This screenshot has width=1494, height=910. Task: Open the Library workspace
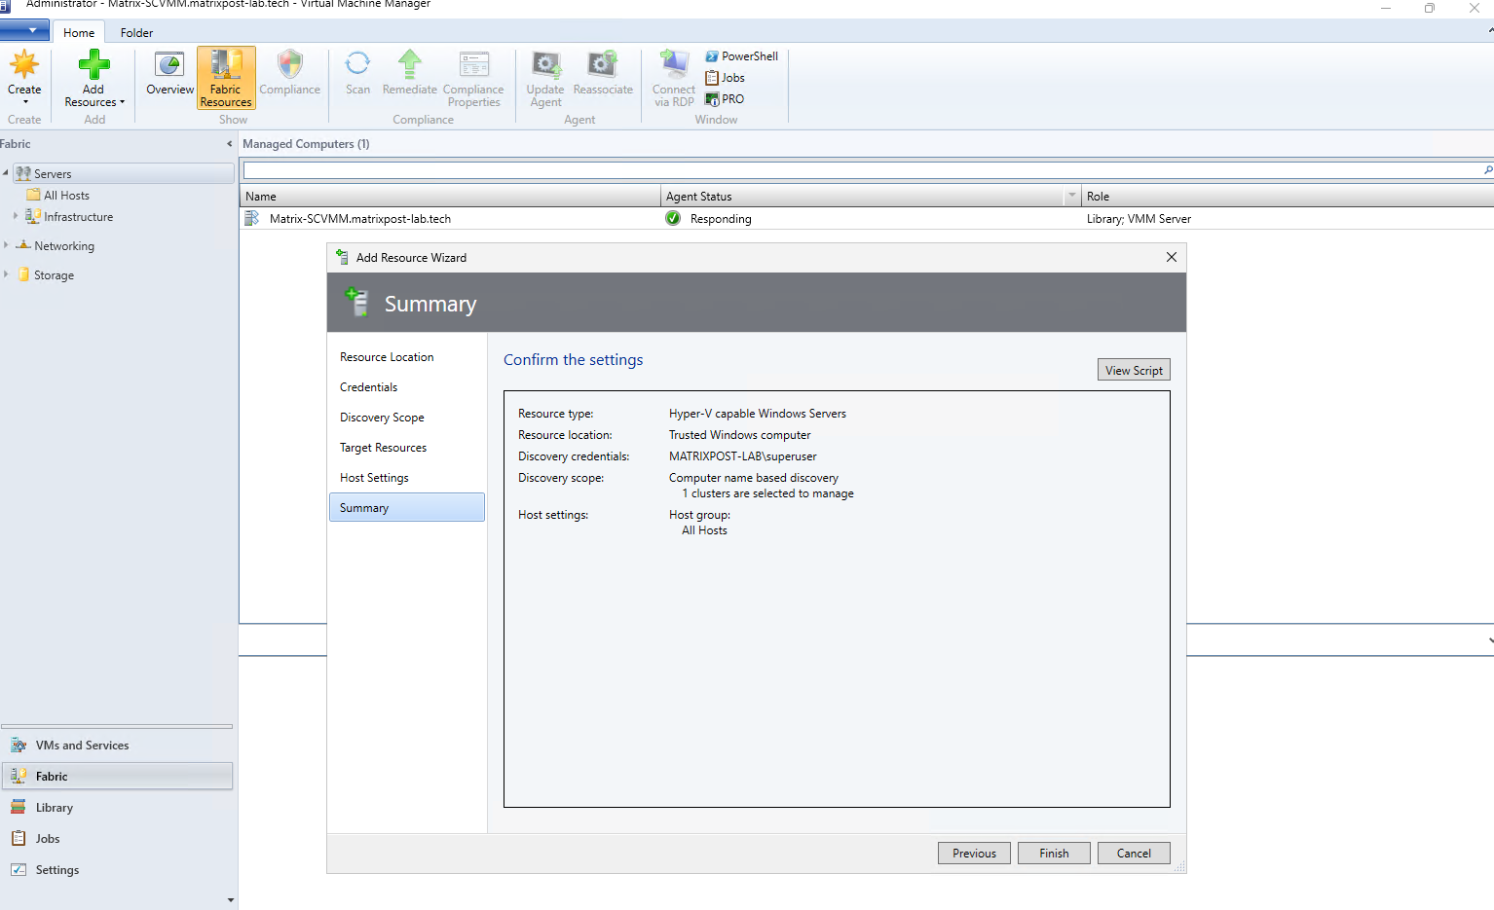point(117,808)
